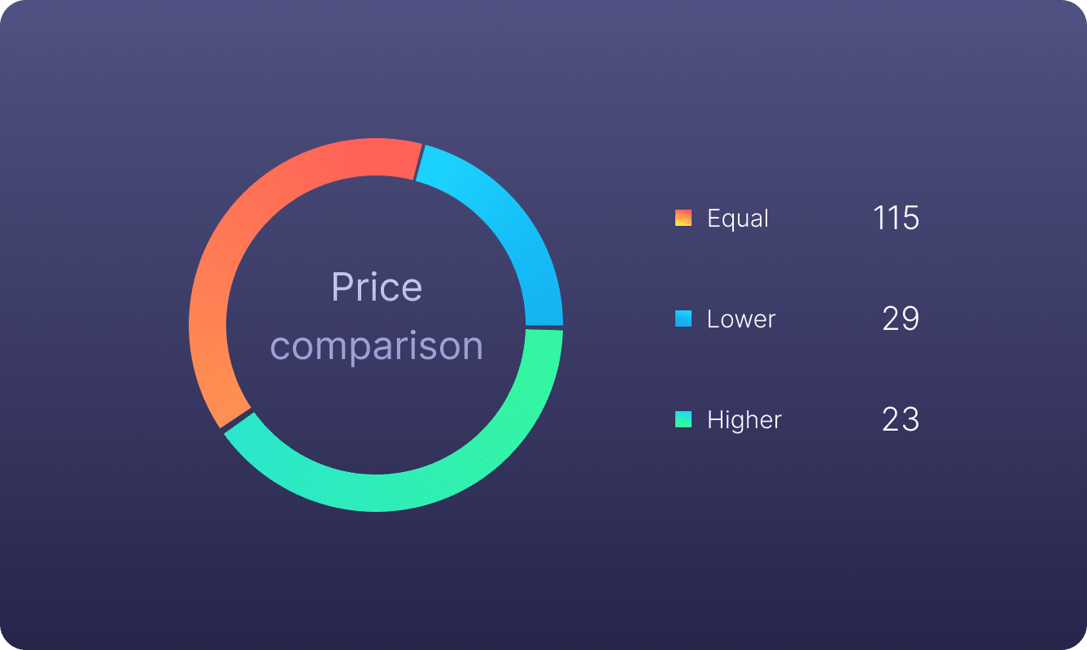This screenshot has width=1087, height=650.
Task: Click the green Higher legend swatch
Action: [x=683, y=419]
